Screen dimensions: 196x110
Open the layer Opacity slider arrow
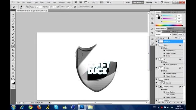[x=184, y=35]
